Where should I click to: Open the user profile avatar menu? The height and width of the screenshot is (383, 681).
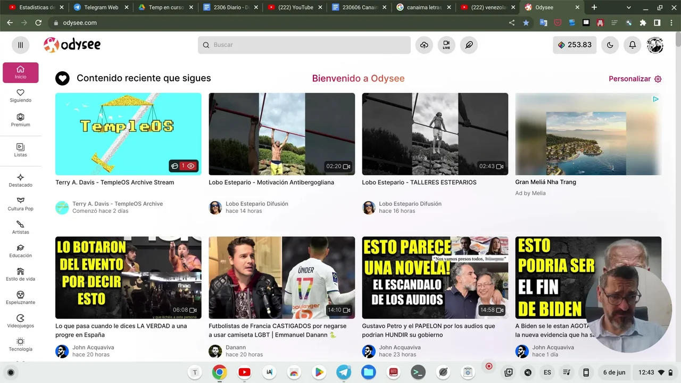pyautogui.click(x=655, y=45)
